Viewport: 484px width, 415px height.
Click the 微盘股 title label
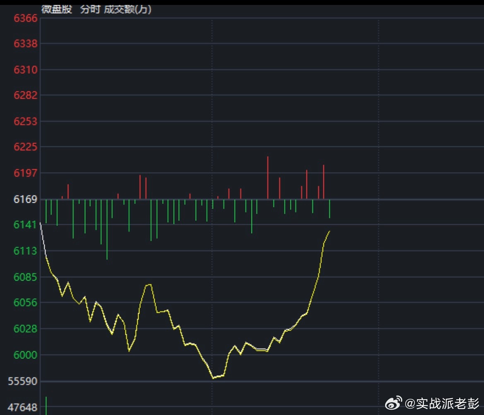[x=57, y=9]
